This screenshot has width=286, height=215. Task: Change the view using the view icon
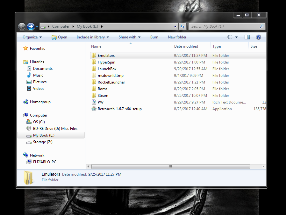[x=229, y=37]
